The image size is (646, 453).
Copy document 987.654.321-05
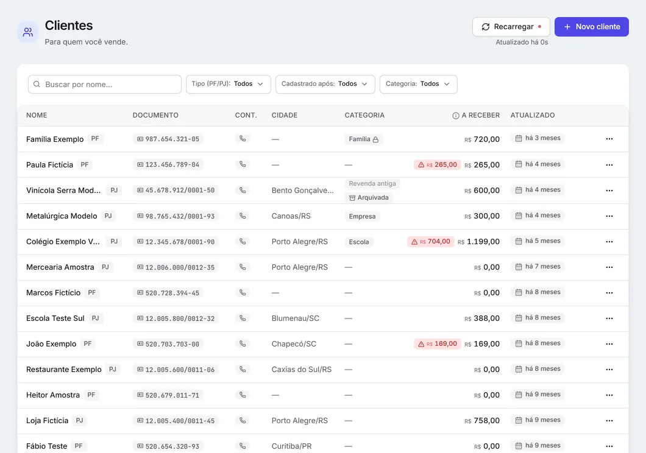coord(168,139)
